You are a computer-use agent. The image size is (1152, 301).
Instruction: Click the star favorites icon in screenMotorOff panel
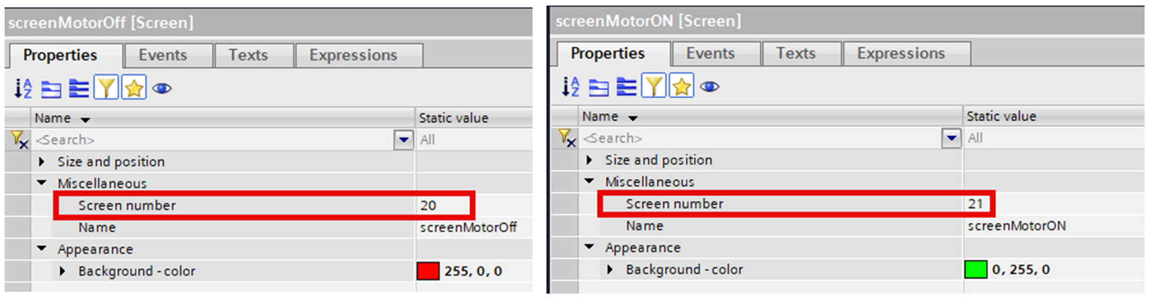134,89
